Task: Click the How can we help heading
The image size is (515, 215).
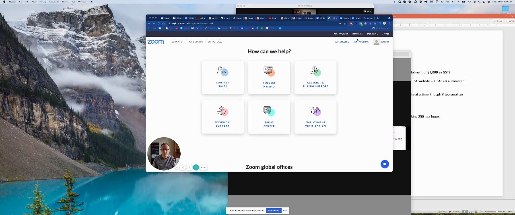Action: [269, 51]
